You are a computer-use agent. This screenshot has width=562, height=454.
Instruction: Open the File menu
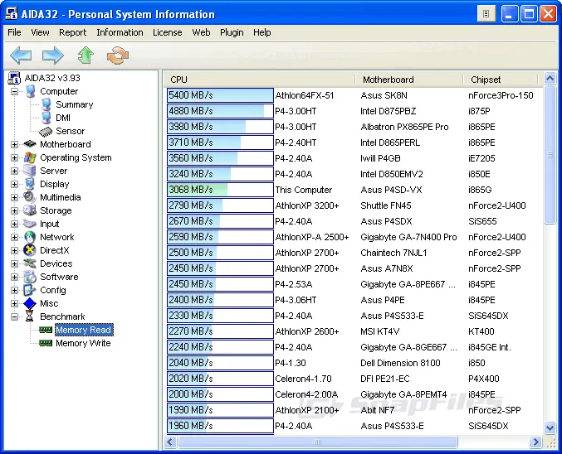click(14, 32)
